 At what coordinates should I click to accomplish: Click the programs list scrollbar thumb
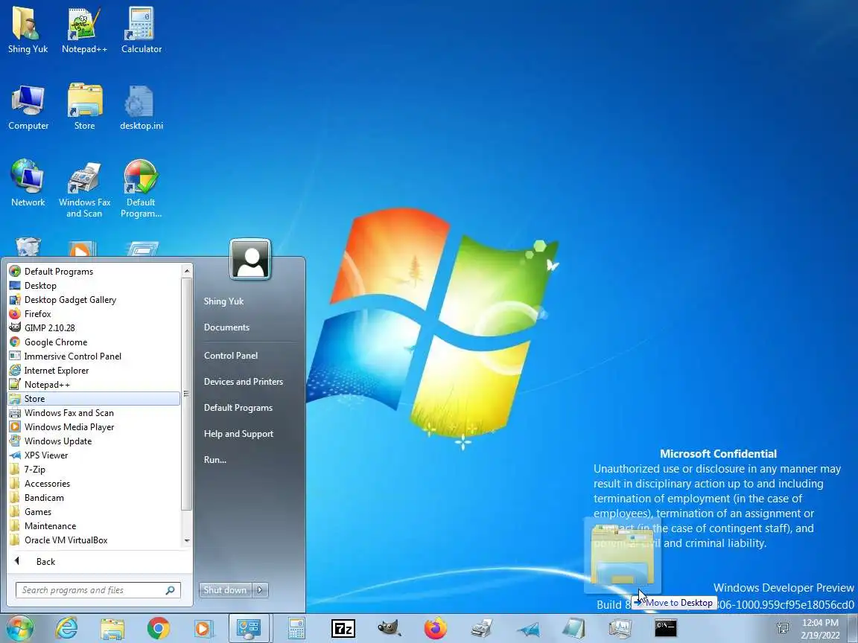pyautogui.click(x=187, y=394)
